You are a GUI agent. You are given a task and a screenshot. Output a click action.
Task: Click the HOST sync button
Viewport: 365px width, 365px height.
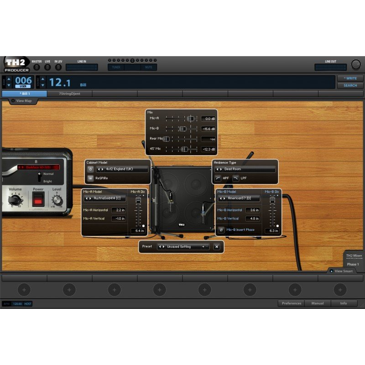(x=28, y=304)
